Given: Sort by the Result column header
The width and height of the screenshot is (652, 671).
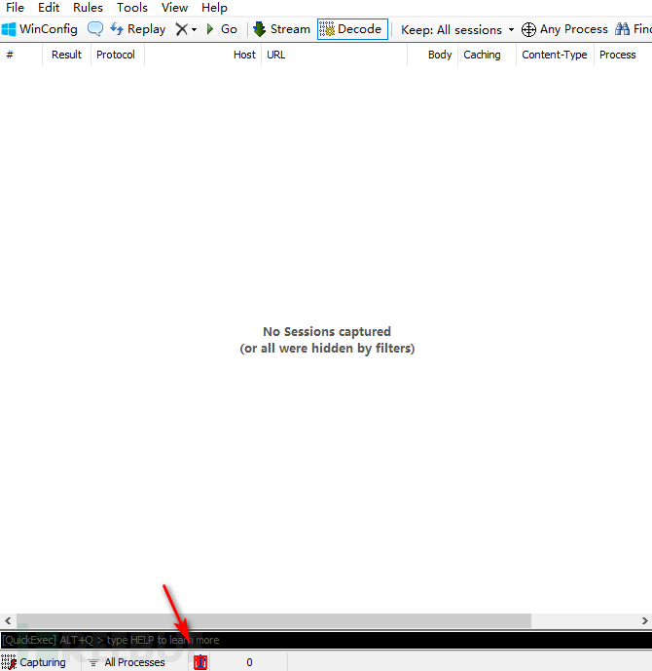Looking at the screenshot, I should 66,55.
